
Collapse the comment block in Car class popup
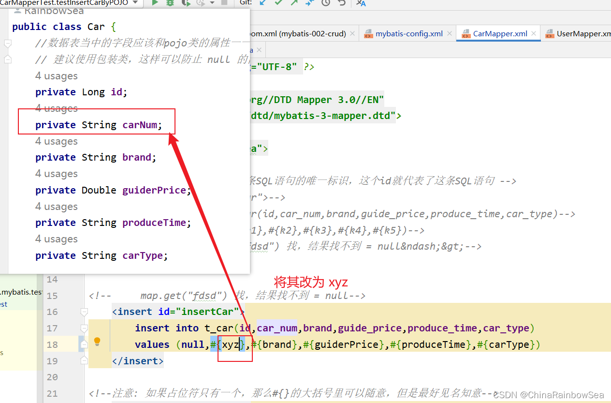pyautogui.click(x=7, y=43)
